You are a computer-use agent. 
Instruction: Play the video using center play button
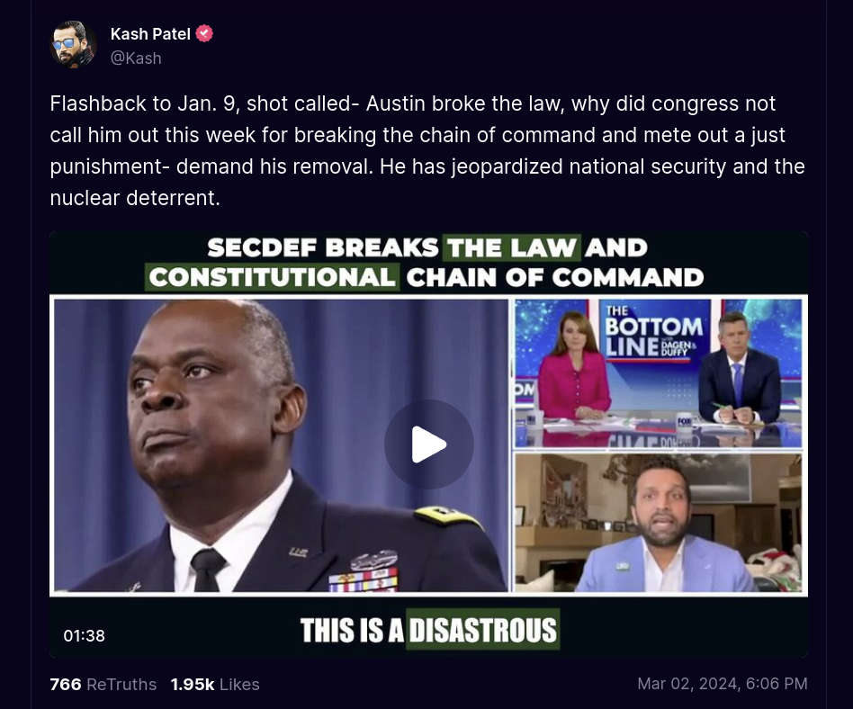click(428, 444)
